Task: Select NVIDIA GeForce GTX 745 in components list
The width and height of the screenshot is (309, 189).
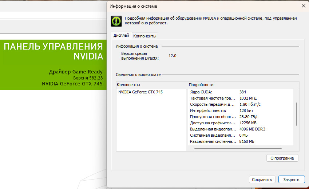Action: (140, 92)
